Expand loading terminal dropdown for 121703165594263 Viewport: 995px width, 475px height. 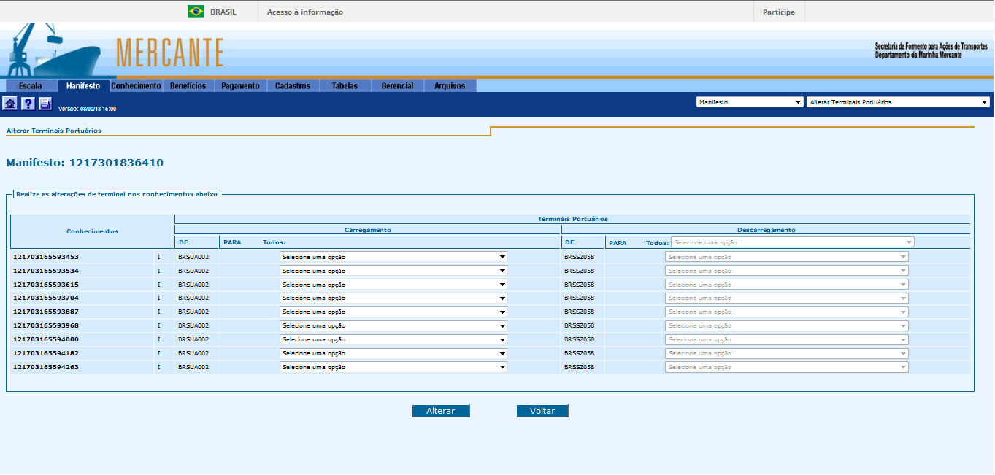(393, 367)
